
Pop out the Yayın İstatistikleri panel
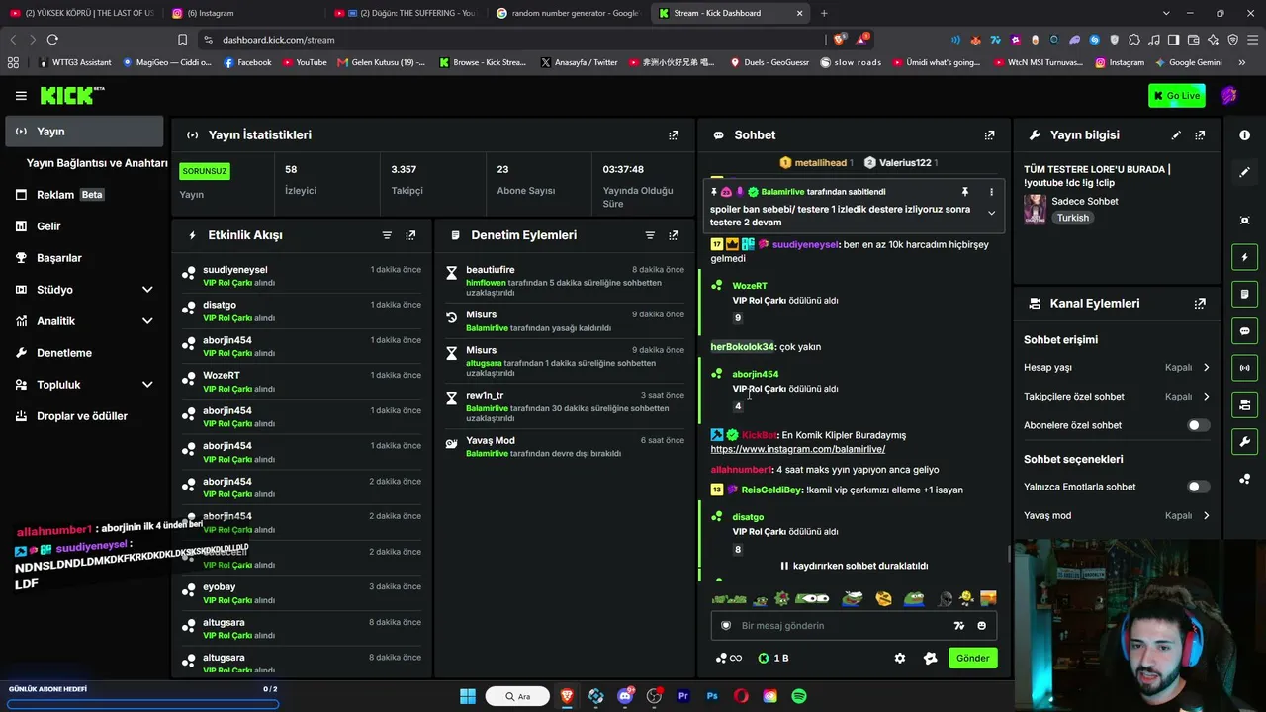pyautogui.click(x=674, y=135)
